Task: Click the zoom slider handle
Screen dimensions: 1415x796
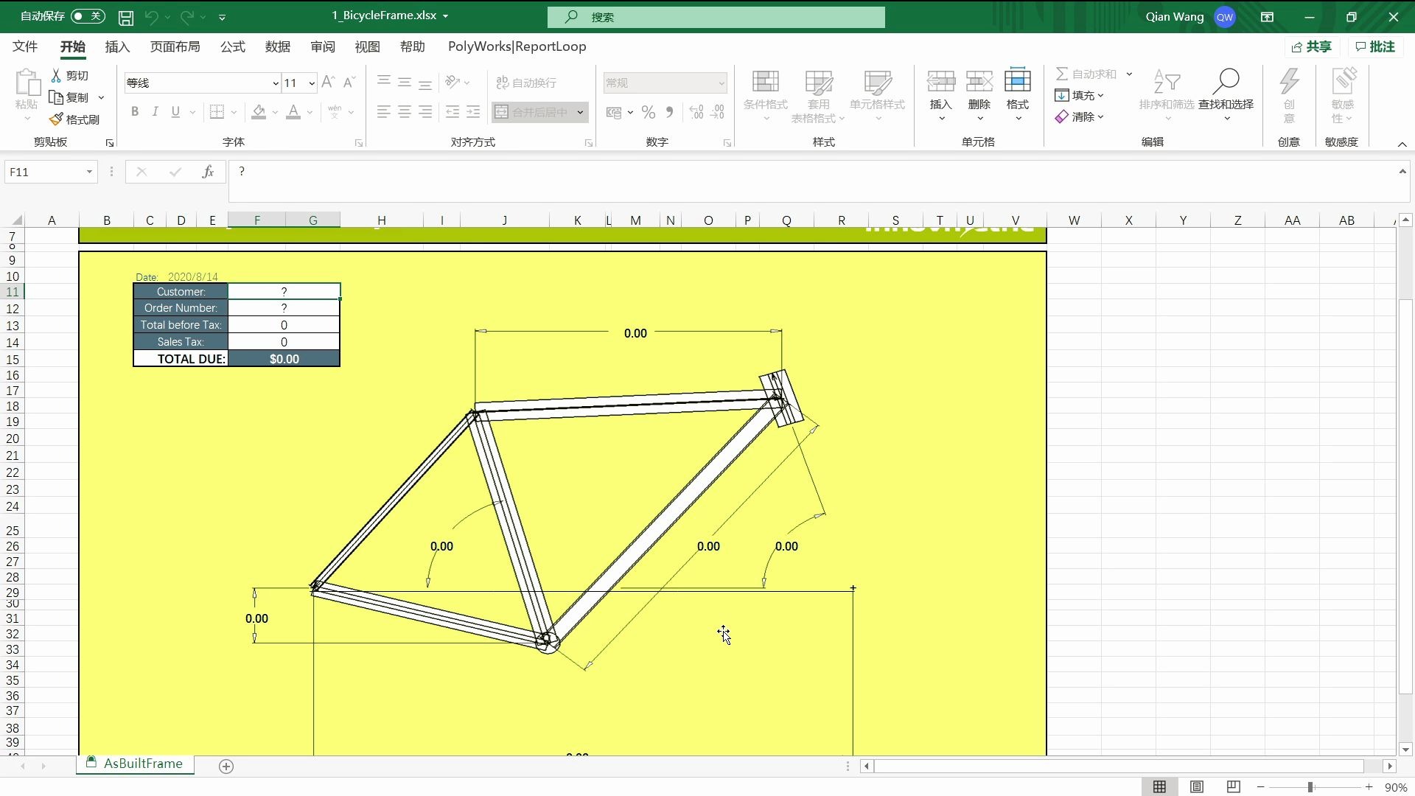Action: (1310, 787)
